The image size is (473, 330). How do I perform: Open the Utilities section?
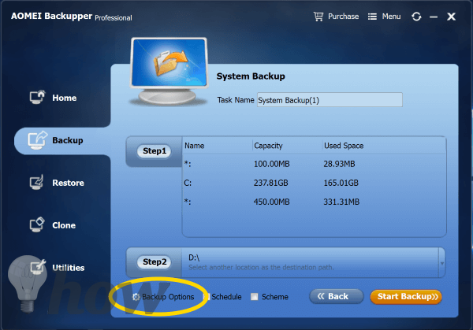69,268
